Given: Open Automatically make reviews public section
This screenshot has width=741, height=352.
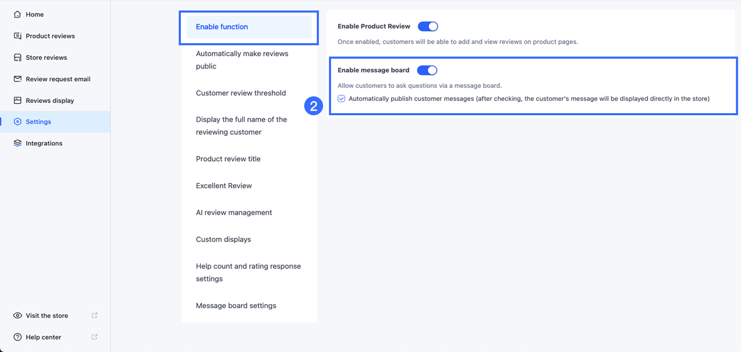Looking at the screenshot, I should [x=242, y=60].
